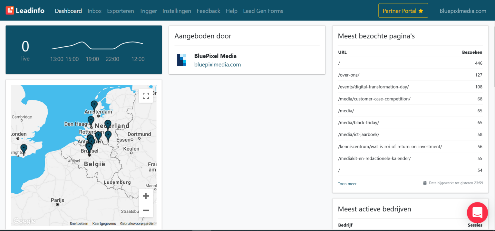The image size is (495, 231).
Task: Click the /media/black-friday/ row
Action: (x=410, y=123)
